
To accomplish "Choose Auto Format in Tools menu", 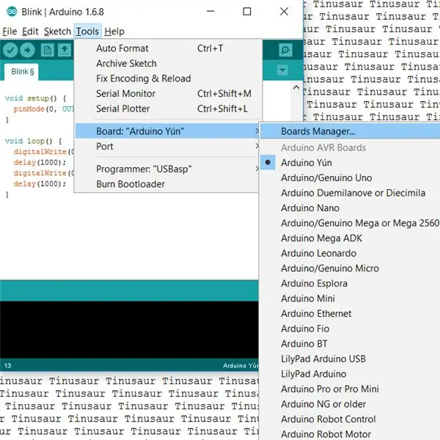I will click(x=167, y=48).
